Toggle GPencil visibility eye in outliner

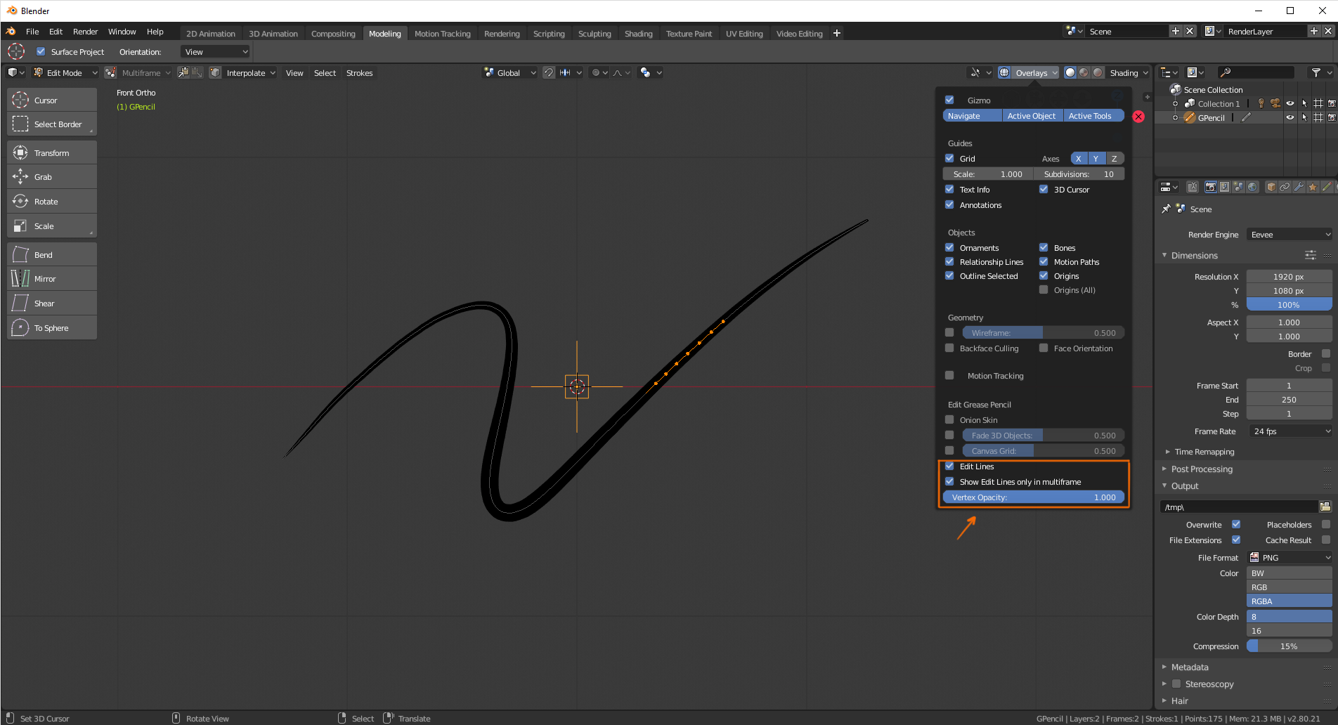coord(1290,117)
